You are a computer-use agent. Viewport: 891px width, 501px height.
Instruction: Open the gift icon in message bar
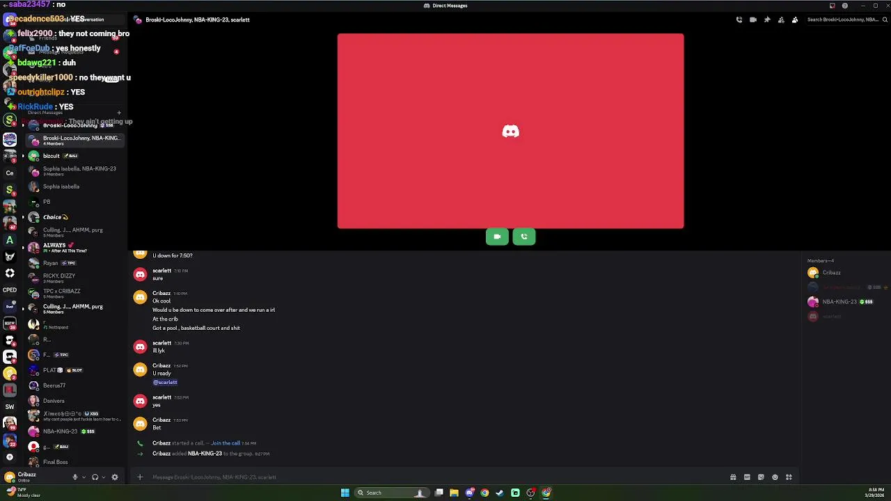tap(733, 477)
